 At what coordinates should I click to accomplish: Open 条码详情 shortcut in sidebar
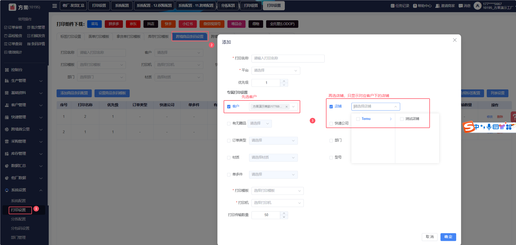36,44
